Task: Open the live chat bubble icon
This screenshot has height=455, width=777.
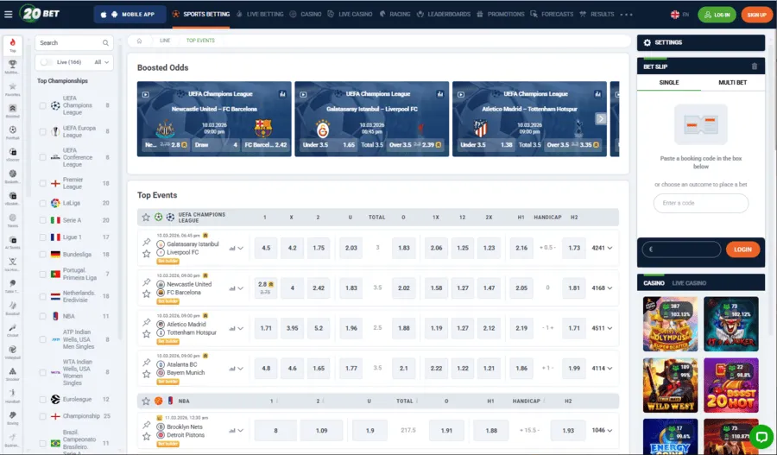Action: coord(761,437)
